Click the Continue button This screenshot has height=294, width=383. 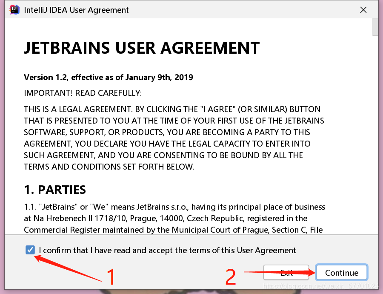click(341, 272)
